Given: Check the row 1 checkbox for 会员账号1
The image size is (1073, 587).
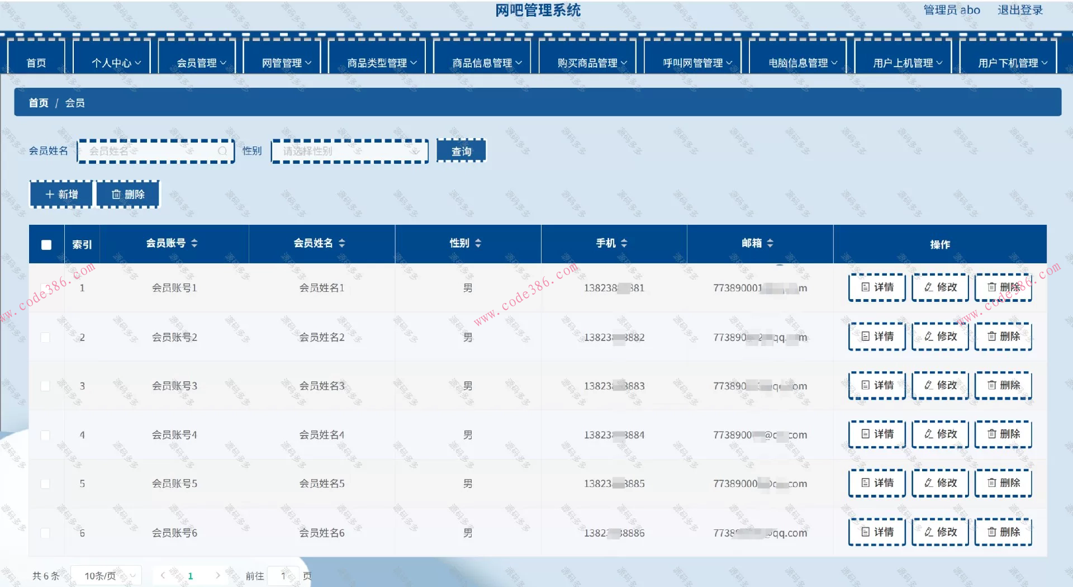Looking at the screenshot, I should click(x=46, y=288).
